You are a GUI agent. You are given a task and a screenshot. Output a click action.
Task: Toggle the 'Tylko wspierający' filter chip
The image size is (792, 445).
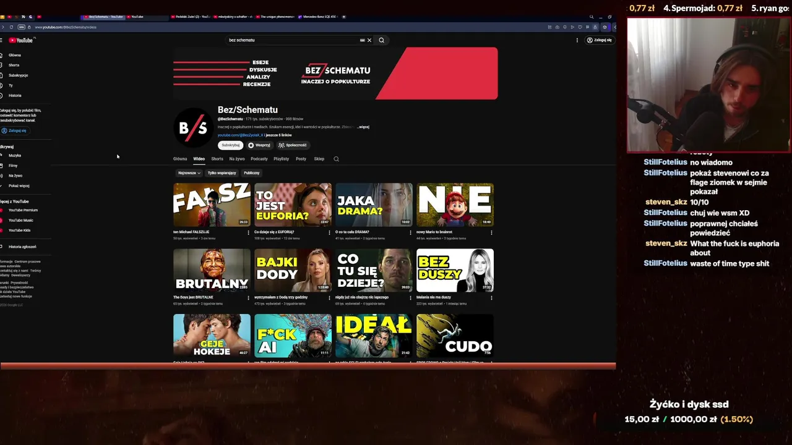click(x=222, y=173)
